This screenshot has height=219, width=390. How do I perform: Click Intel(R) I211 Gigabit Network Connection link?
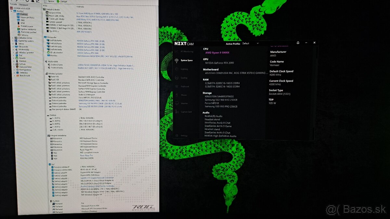tap(97, 178)
